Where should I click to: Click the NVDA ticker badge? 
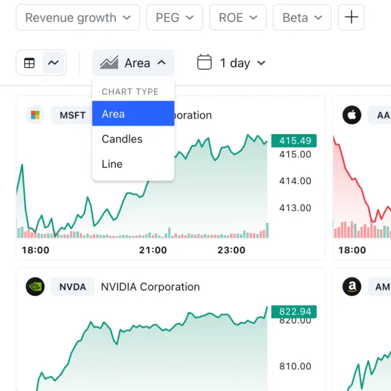pyautogui.click(x=73, y=287)
